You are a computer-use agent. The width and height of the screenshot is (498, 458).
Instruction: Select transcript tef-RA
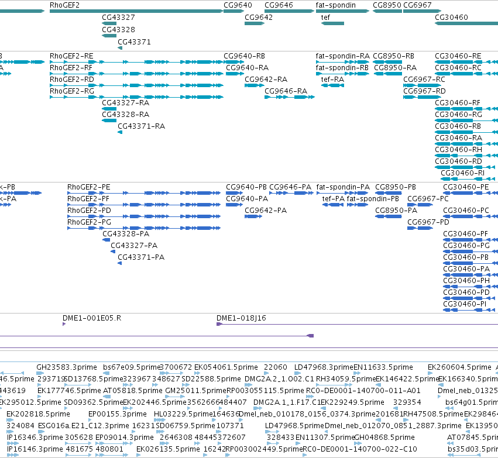[332, 80]
